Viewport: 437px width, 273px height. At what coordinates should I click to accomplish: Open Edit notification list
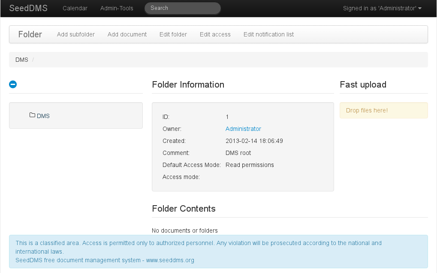coord(268,34)
